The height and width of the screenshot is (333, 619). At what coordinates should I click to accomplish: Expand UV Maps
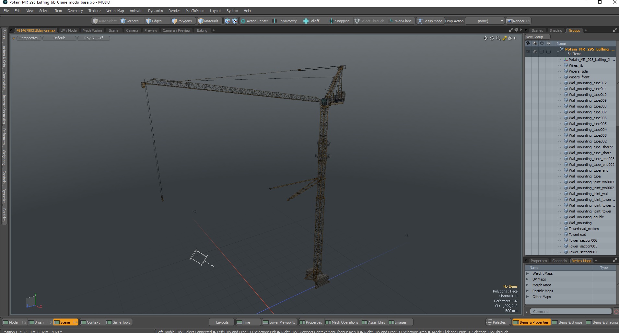coord(527,279)
